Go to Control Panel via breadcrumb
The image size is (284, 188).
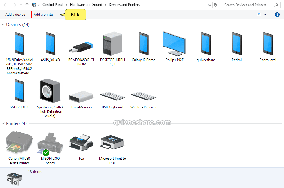coord(53,5)
